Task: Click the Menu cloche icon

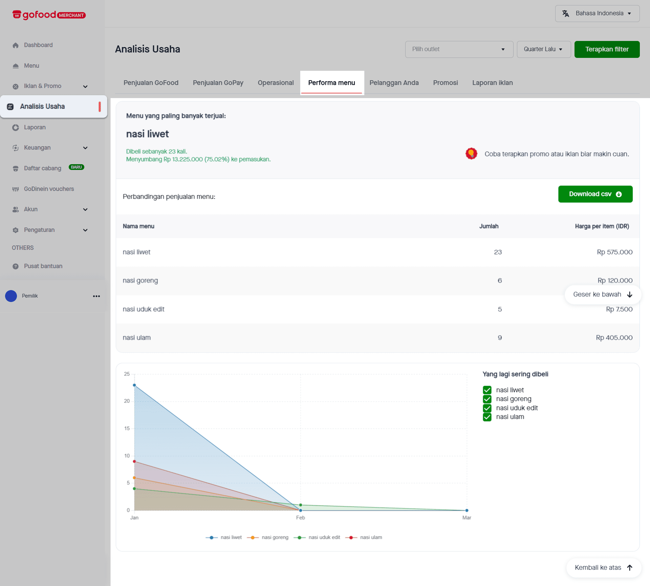Action: pyautogui.click(x=16, y=66)
